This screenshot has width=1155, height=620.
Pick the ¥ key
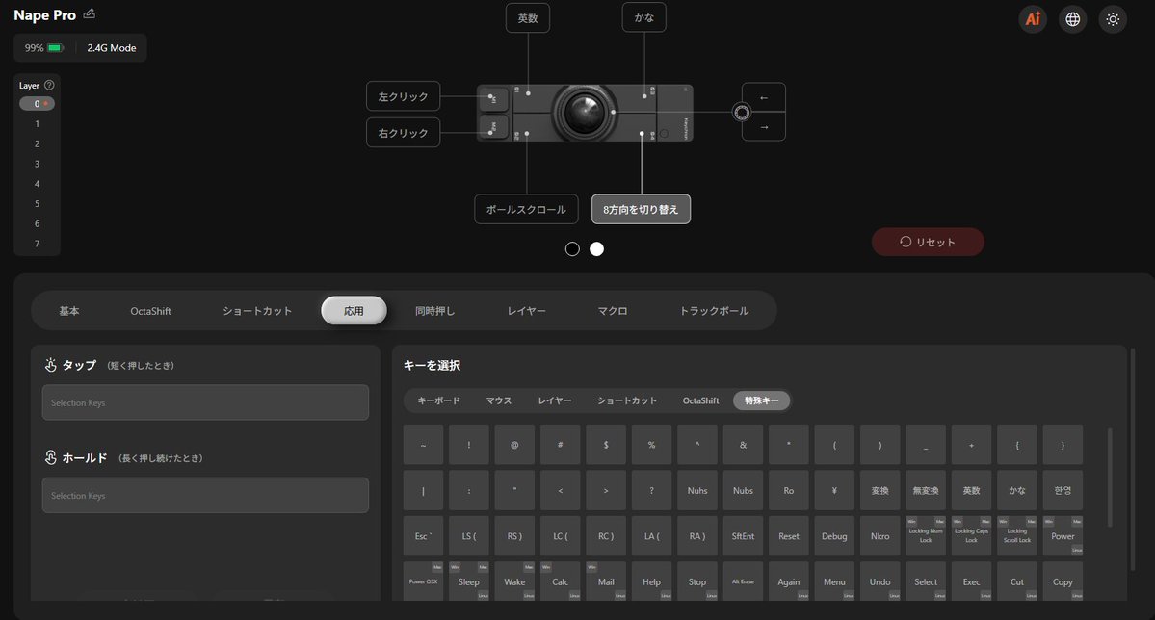click(x=834, y=490)
